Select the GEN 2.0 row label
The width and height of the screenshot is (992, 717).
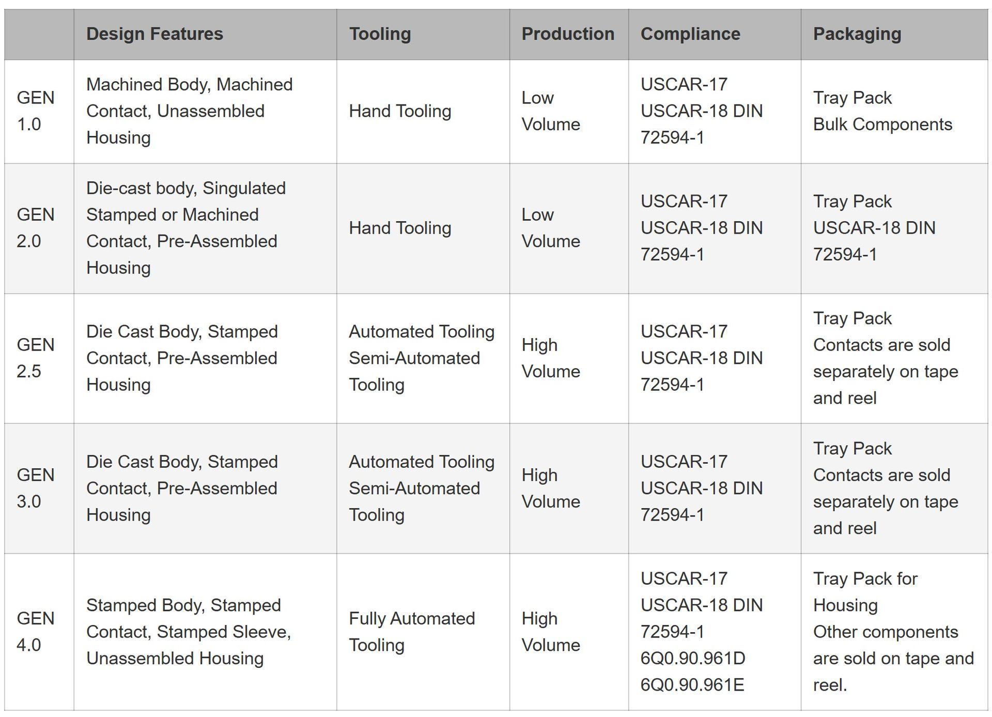pos(36,228)
